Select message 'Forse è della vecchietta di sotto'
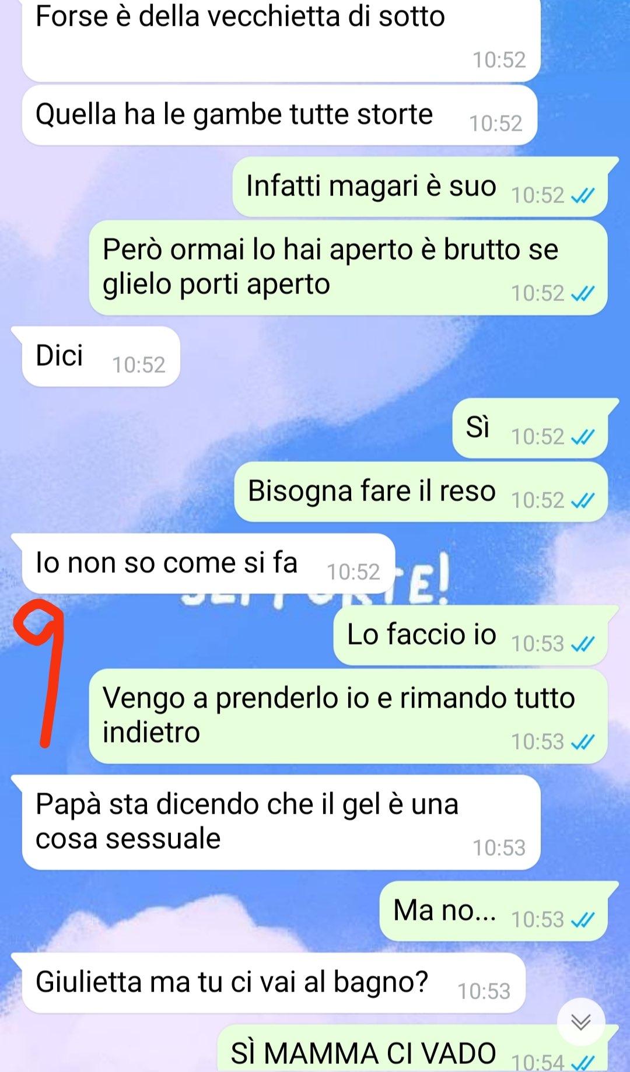Screen dimensions: 630x1072 click(281, 40)
